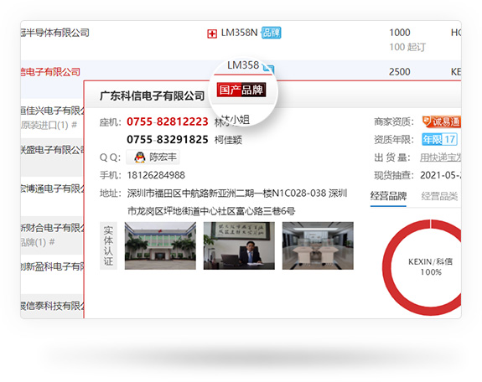This screenshot has width=482, height=382.
Task: Open the 新盈科电子 supplier row
Action: [52, 266]
